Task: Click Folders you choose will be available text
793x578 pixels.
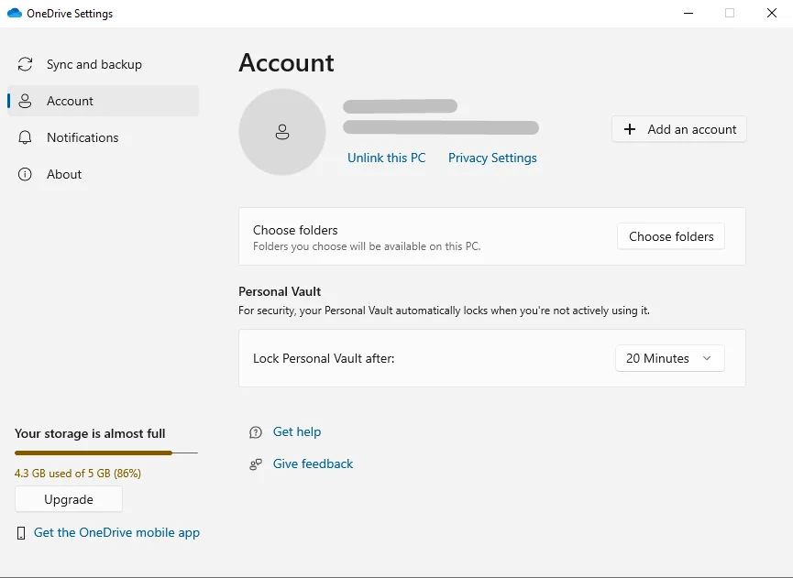Action: 367,246
